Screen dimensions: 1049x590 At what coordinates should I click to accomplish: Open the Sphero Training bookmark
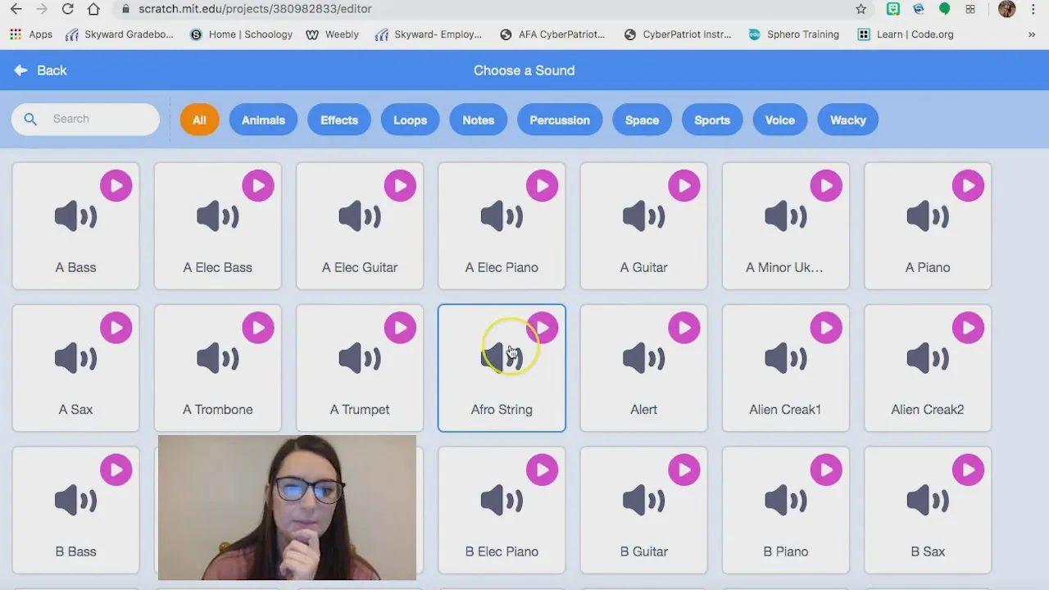click(793, 34)
